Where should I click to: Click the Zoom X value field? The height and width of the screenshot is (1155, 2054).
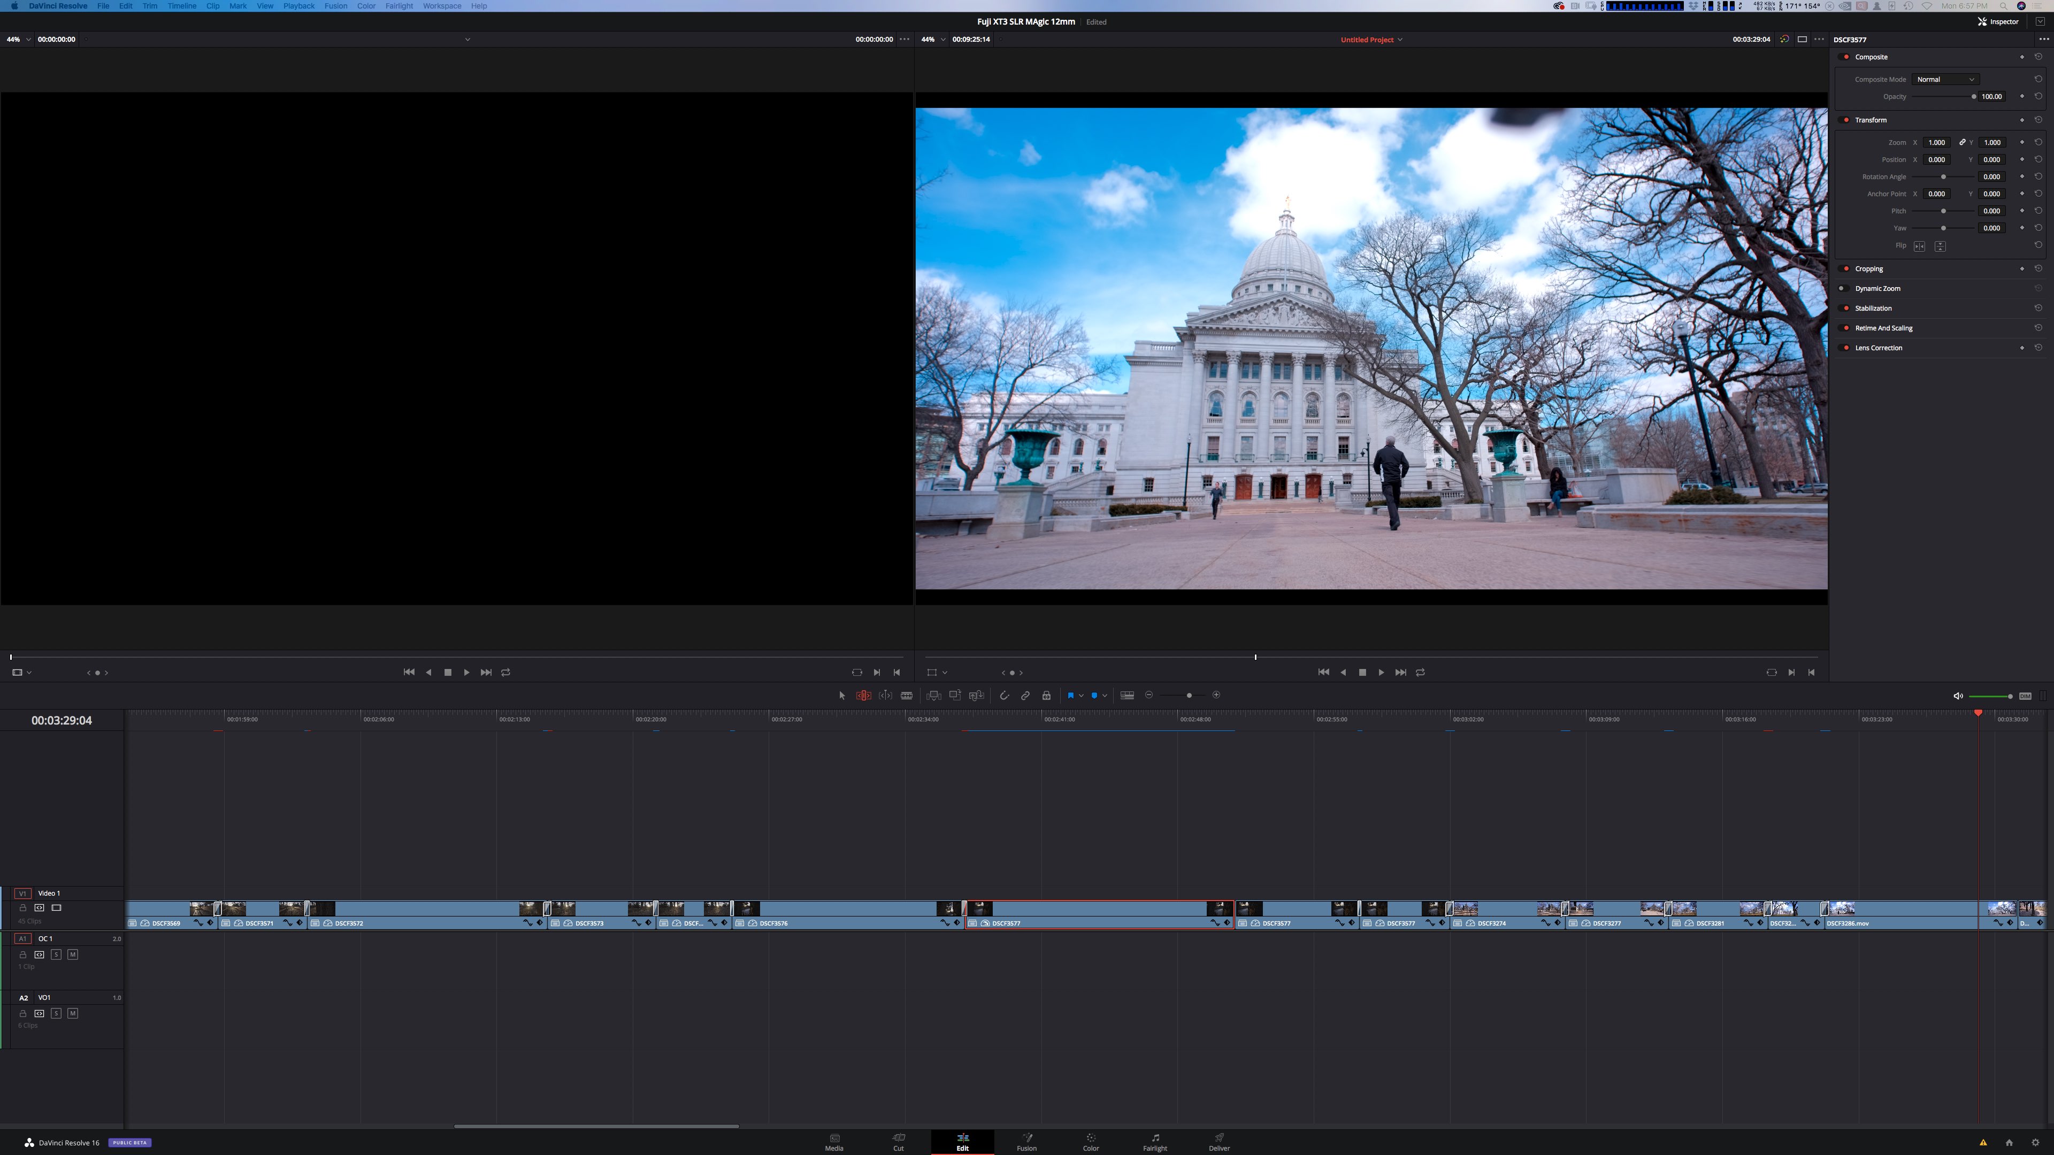[x=1937, y=143]
